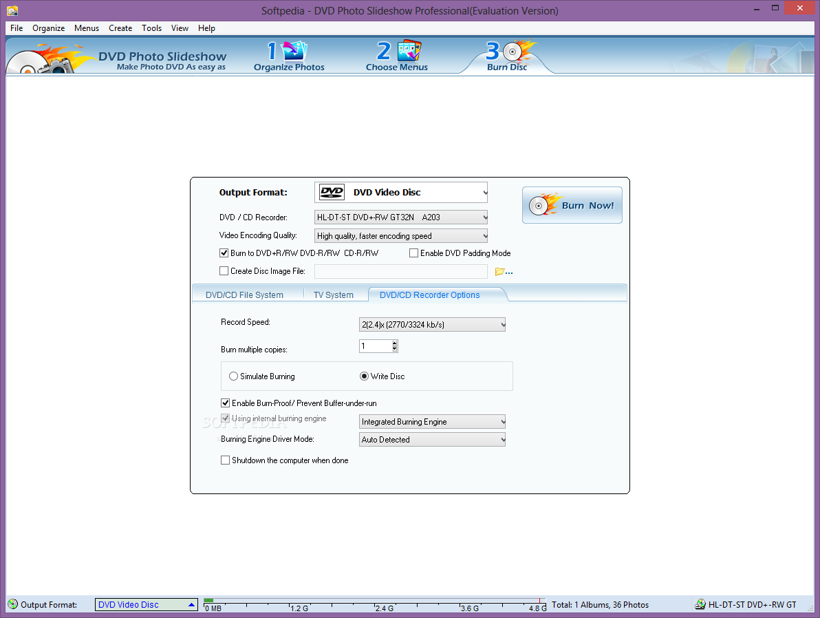Click the Burn multiple copies number field
The width and height of the screenshot is (820, 618).
pyautogui.click(x=376, y=346)
